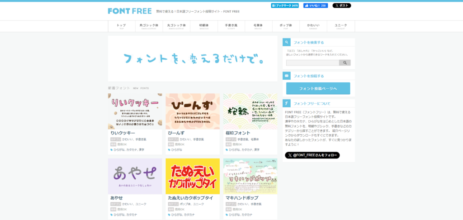
Task: Switch to the 明朝体 category tab
Action: point(203,26)
